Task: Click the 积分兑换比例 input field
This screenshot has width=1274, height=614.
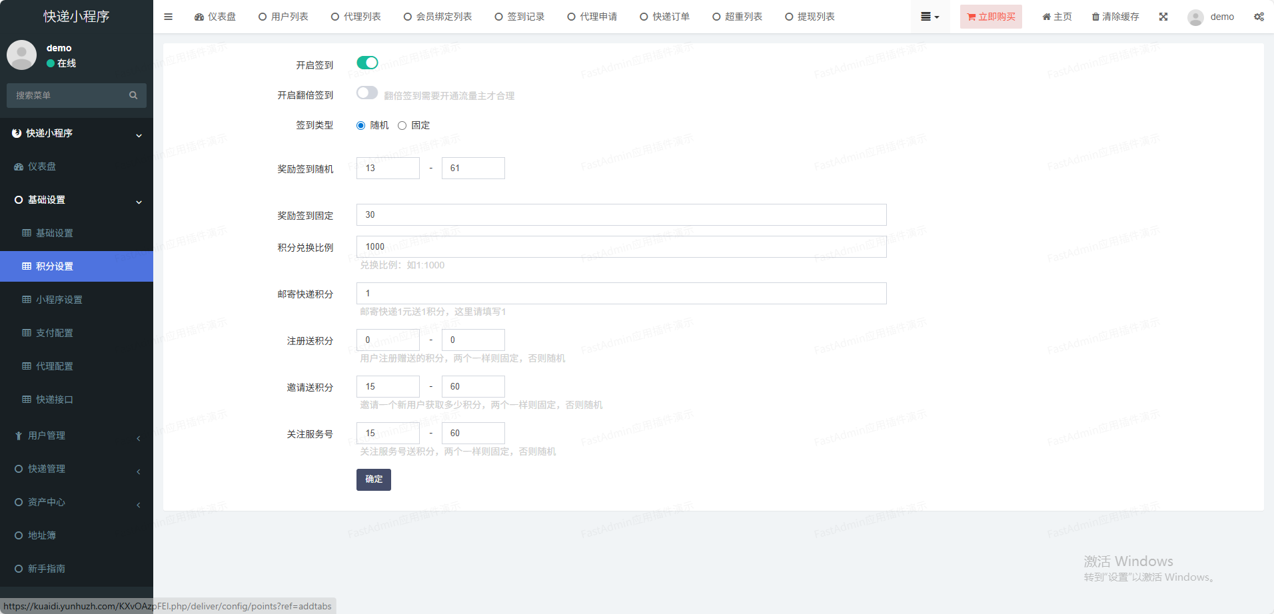Action: 621,247
